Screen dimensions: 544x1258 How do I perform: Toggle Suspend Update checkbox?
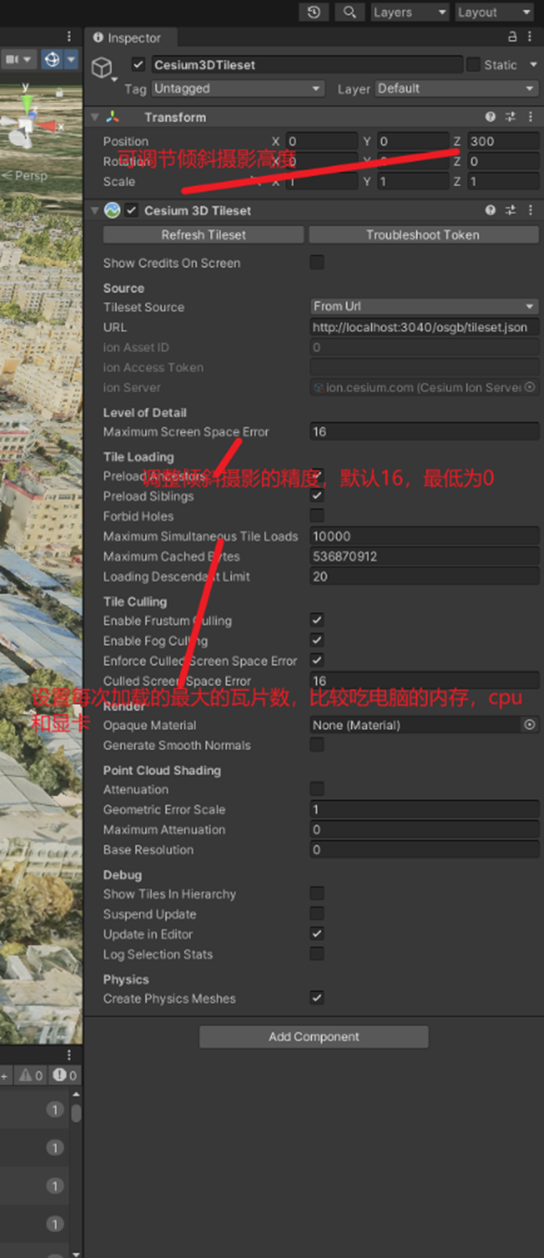tap(317, 913)
